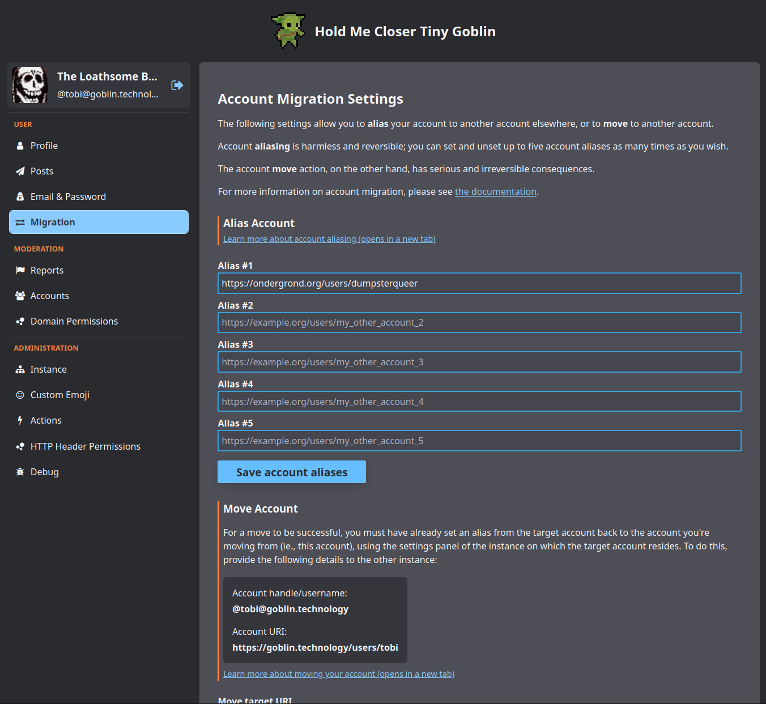Click the Debug bug icon
The image size is (766, 704).
click(x=20, y=471)
